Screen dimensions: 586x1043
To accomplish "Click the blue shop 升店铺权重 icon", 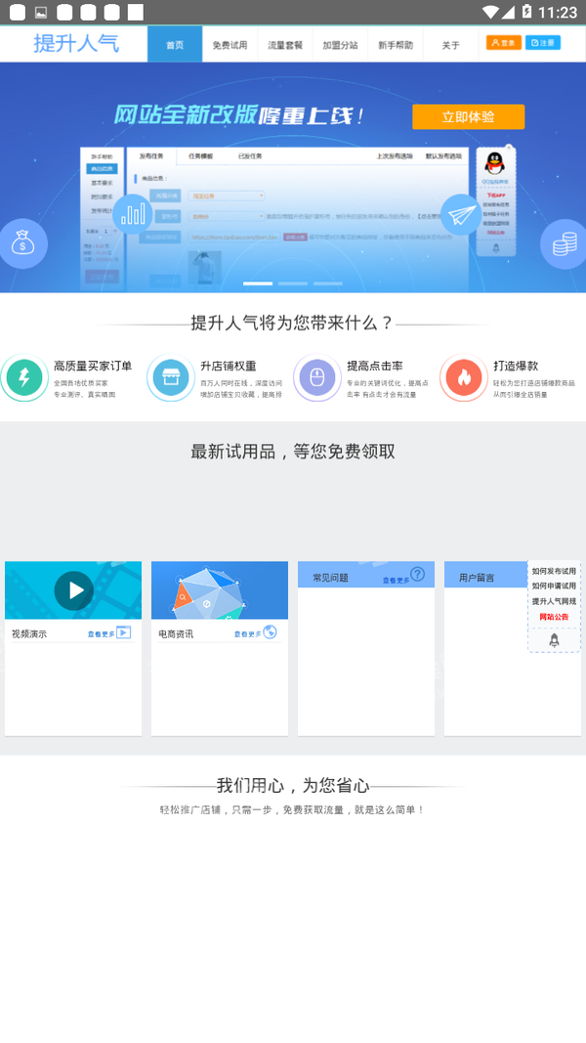I will 171,377.
